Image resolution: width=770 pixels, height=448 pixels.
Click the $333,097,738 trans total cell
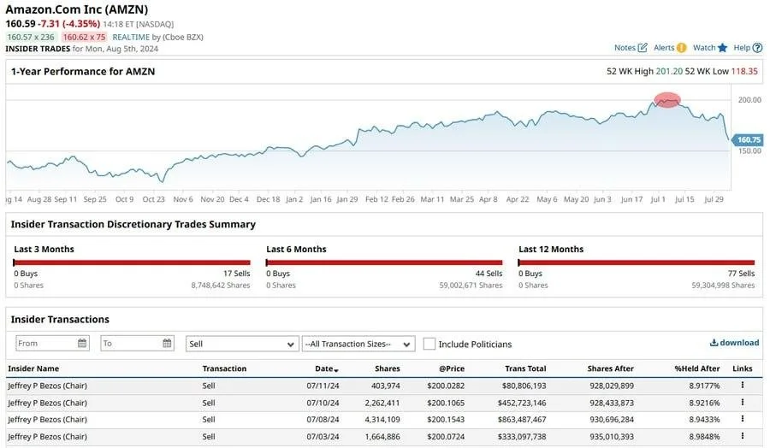[x=522, y=437]
